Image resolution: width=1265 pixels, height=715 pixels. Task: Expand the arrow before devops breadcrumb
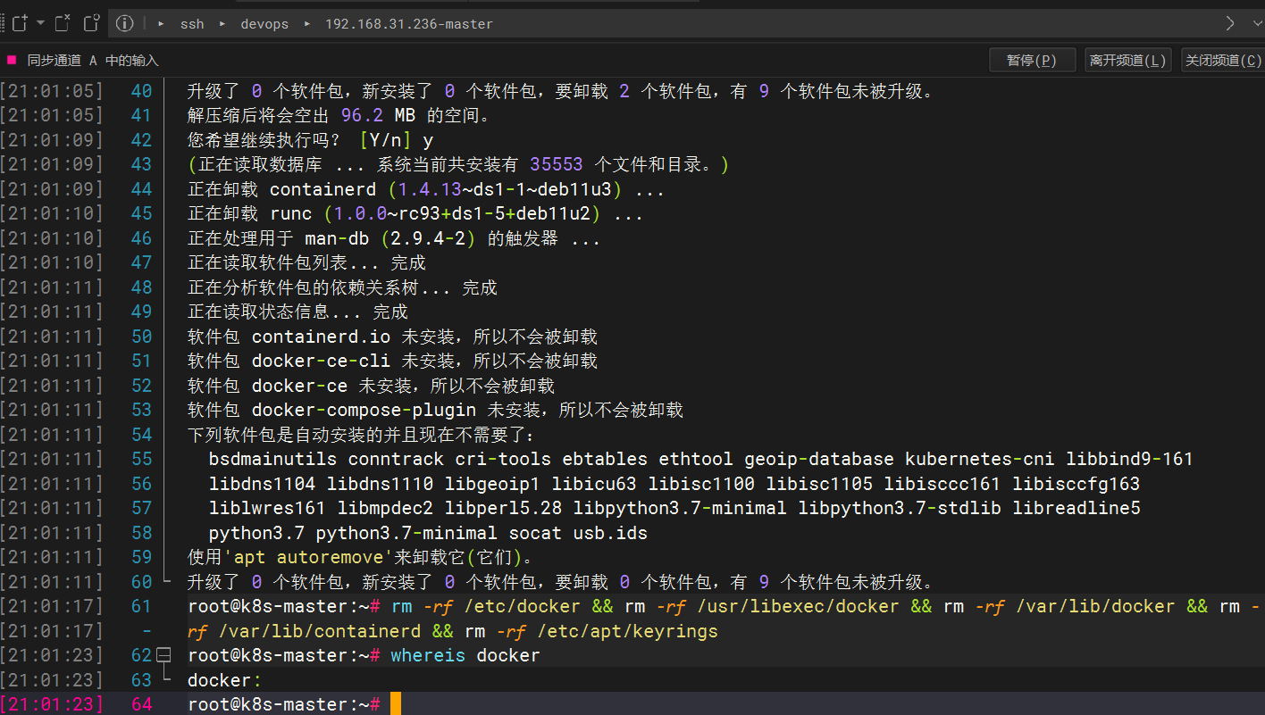click(x=222, y=23)
